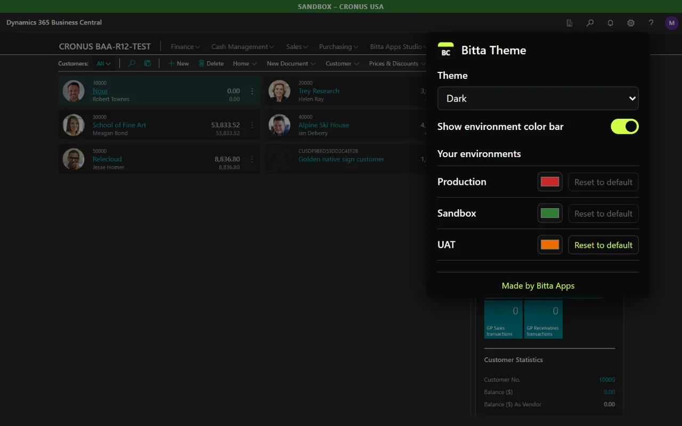Create a new customer with New

point(178,63)
